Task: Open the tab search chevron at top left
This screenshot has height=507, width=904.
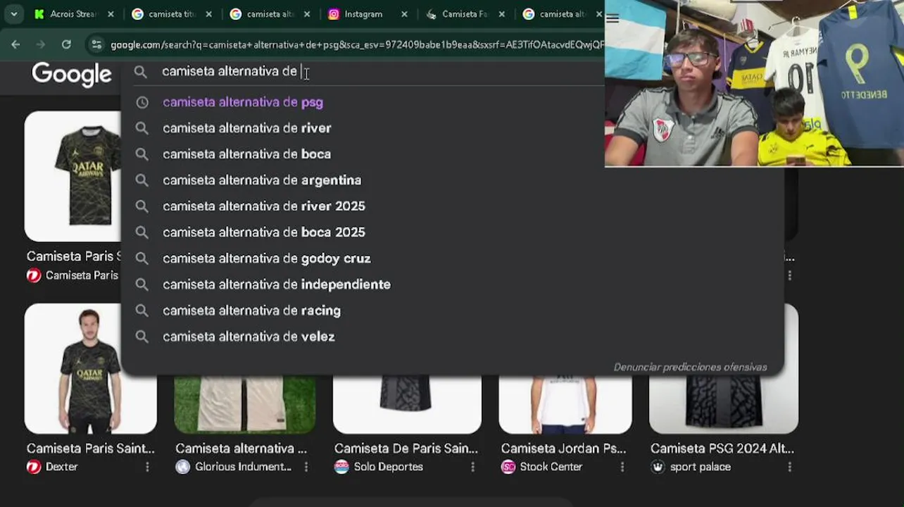Action: click(13, 14)
